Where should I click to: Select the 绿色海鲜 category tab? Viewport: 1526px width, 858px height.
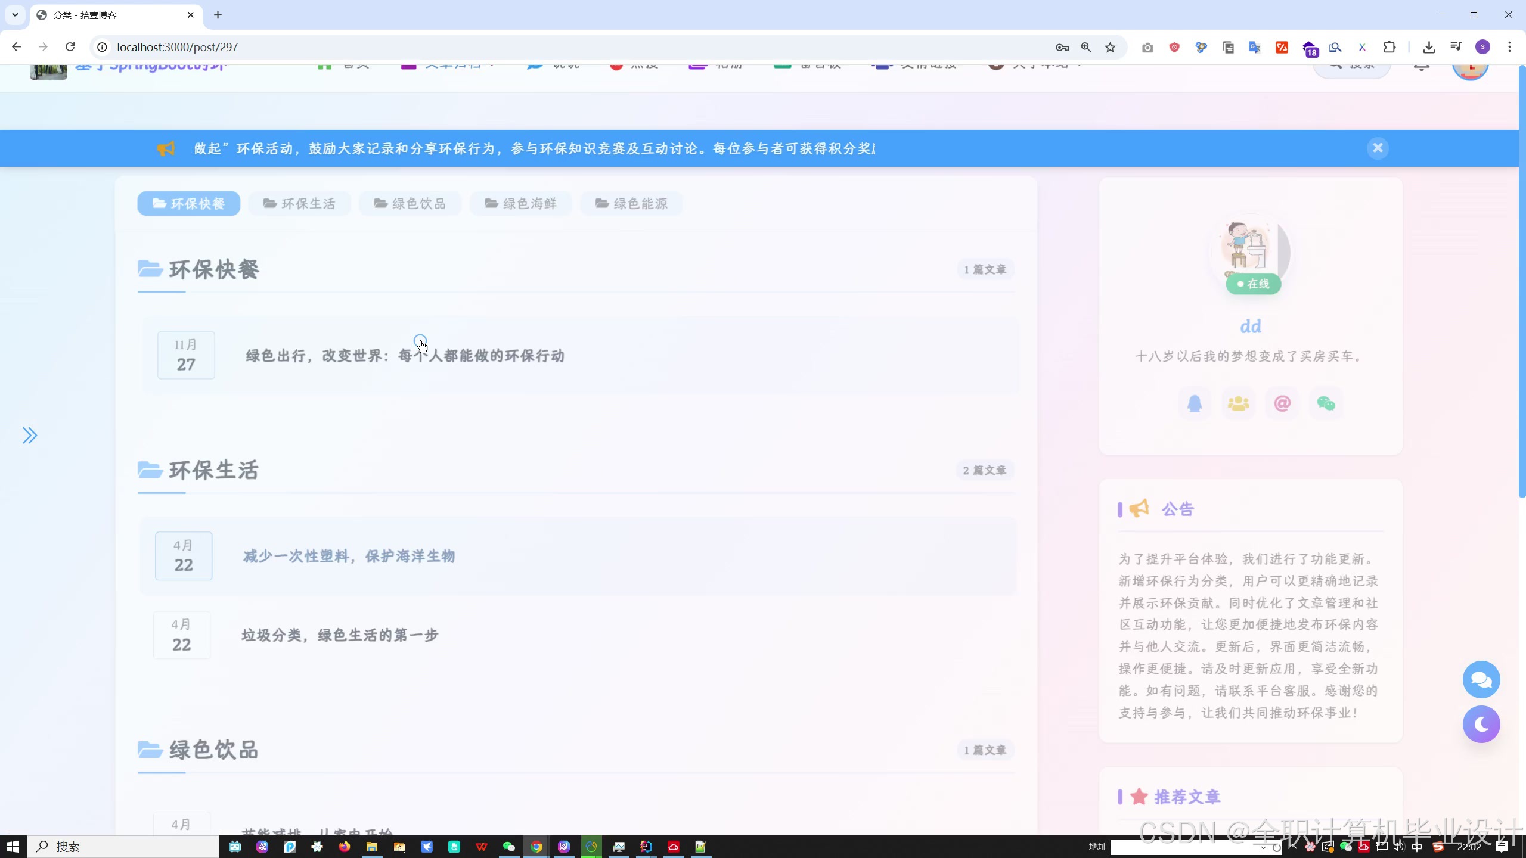coord(520,204)
